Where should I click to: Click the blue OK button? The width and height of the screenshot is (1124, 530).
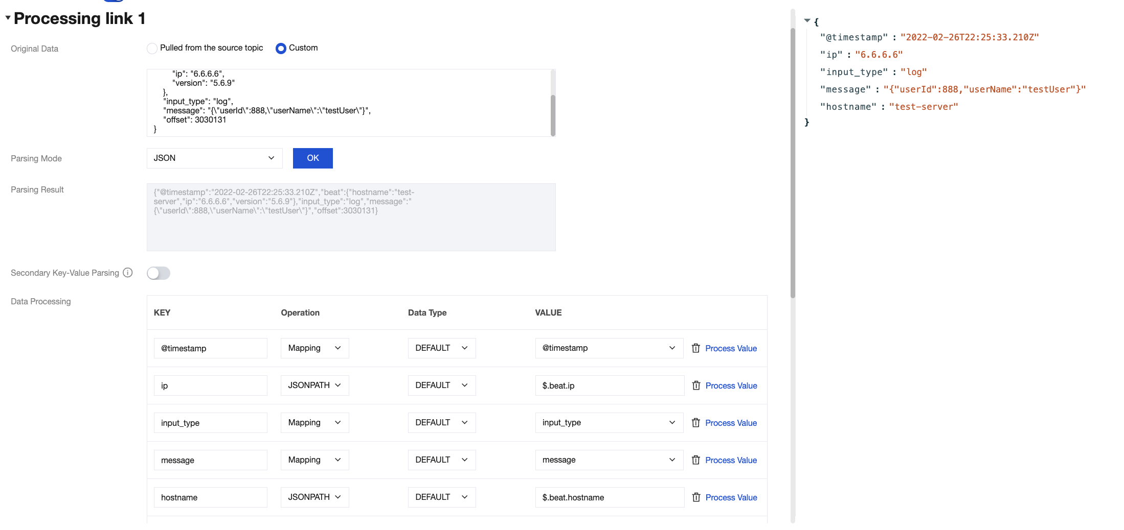click(x=312, y=158)
